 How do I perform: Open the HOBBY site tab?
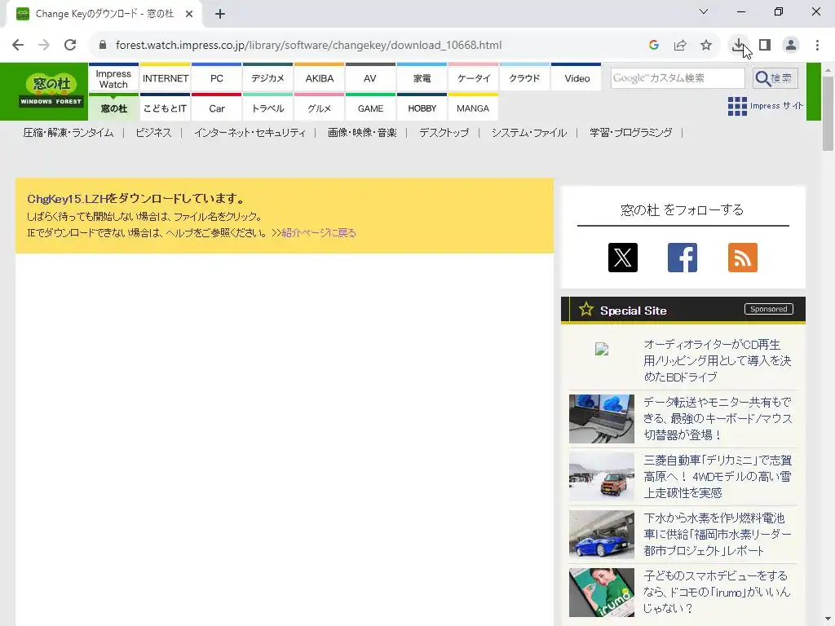coord(422,108)
